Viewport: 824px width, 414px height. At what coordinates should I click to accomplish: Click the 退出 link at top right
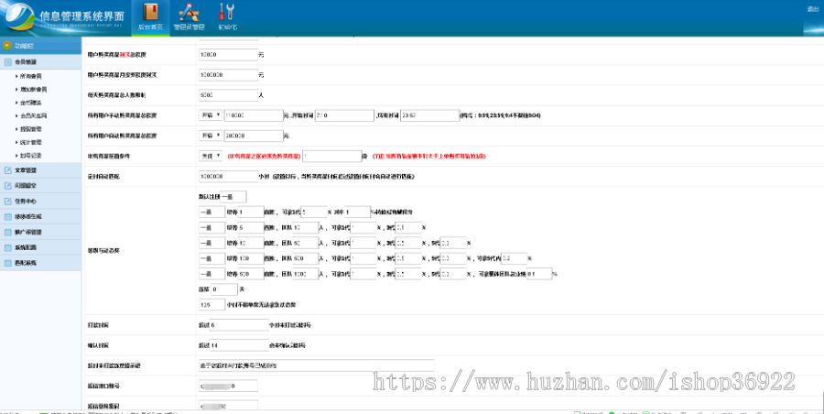click(x=812, y=8)
